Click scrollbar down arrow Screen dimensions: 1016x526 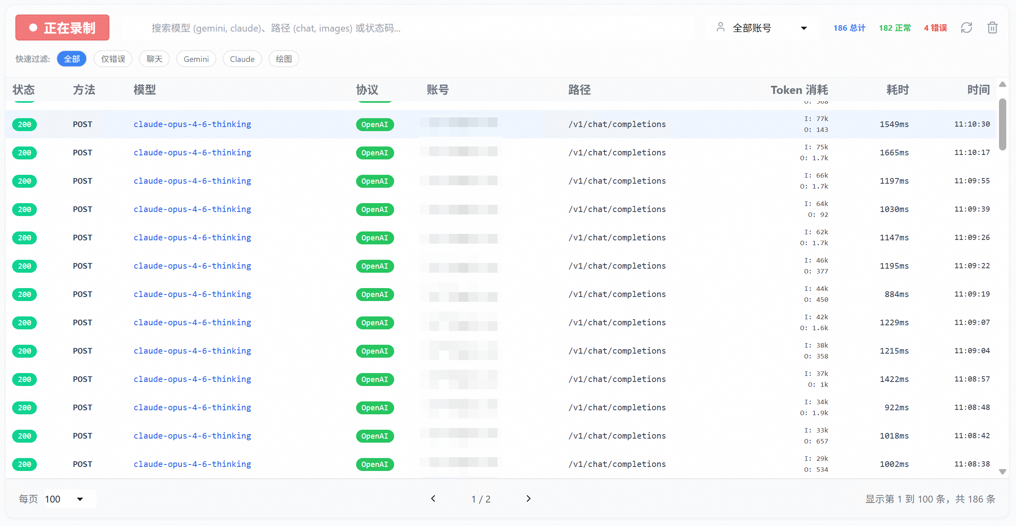(1003, 471)
